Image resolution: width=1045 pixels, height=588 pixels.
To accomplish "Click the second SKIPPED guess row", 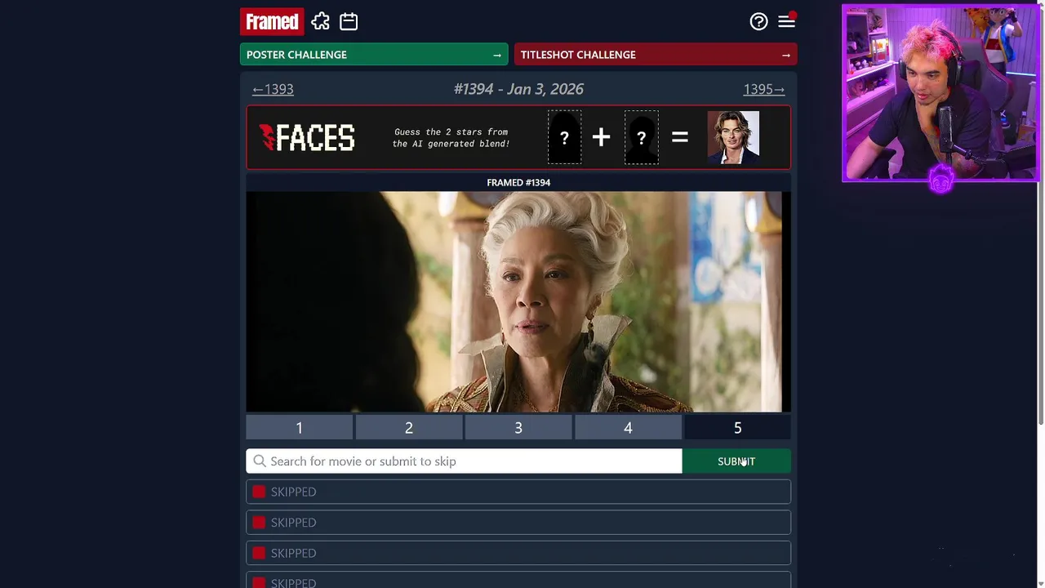I will [x=518, y=523].
